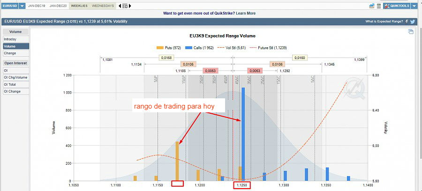
Task: Switch to the WEEKLIES tab
Action: pyautogui.click(x=79, y=6)
